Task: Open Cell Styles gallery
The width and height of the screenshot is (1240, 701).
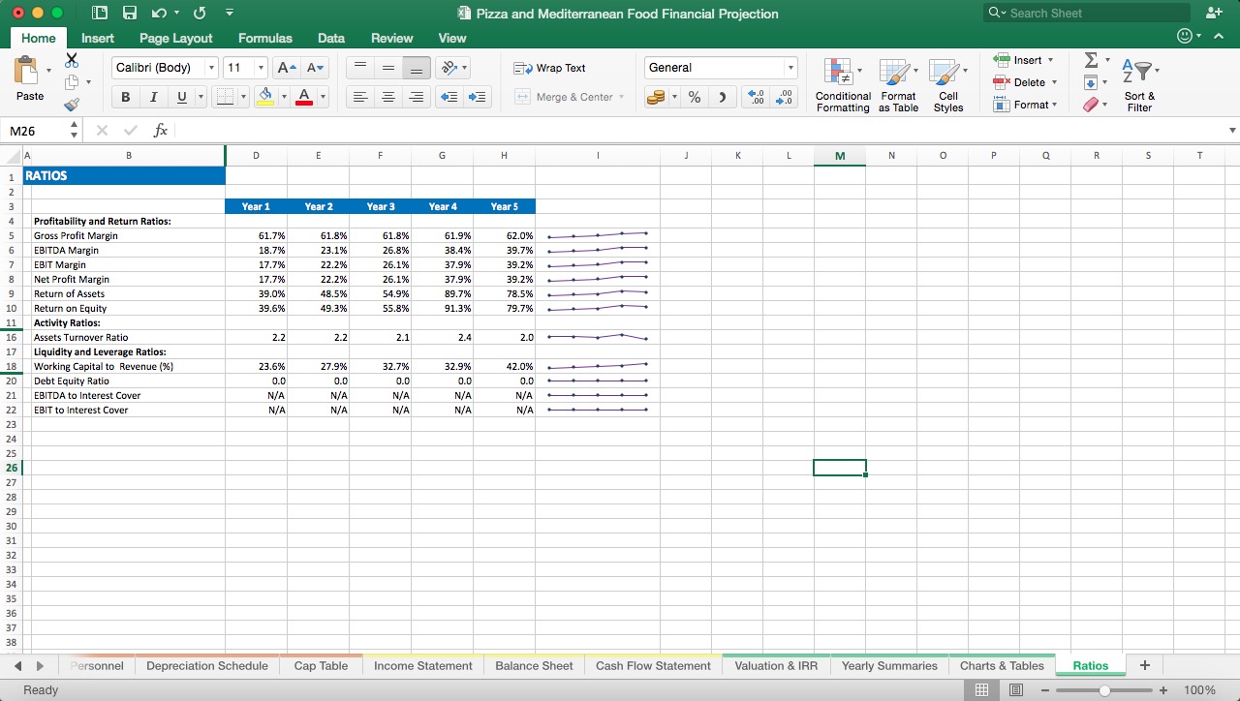Action: [948, 85]
